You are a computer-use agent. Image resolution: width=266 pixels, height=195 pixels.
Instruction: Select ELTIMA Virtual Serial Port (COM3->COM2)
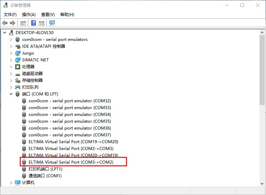tap(71, 162)
